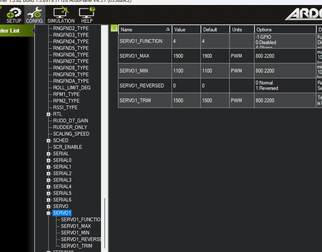This screenshot has height=252, width=322.
Task: Select RUDDER_ONLY in the tree
Action: pos(70,127)
